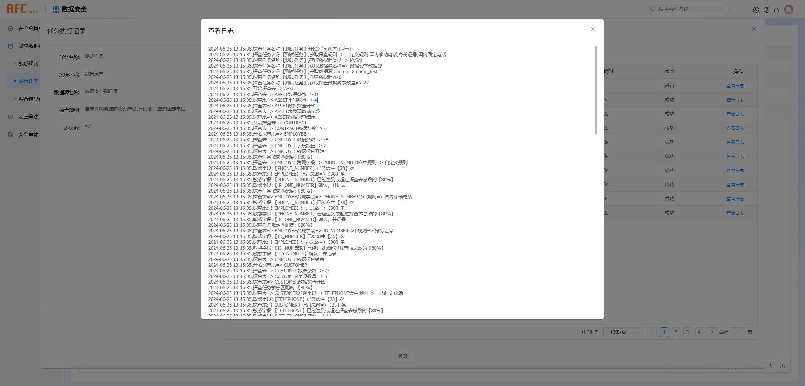Click page 2 pagination button
Viewport: 805px width, 386px height.
point(676,332)
